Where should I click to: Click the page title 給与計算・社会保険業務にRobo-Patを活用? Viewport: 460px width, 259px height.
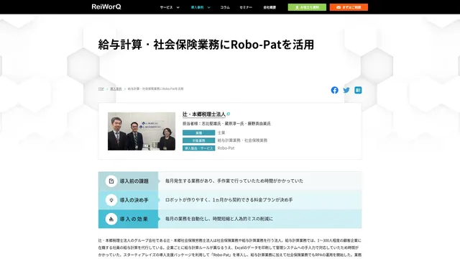[x=206, y=45]
